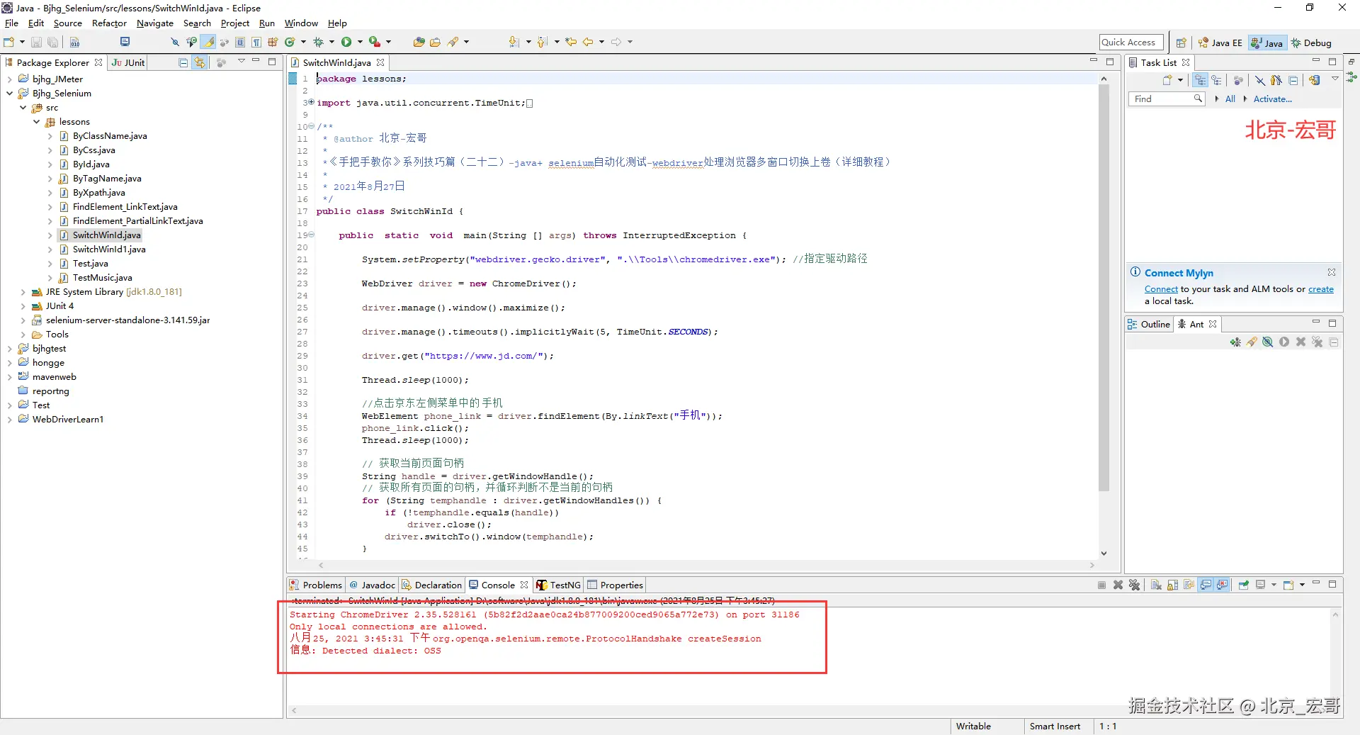Toggle Scroll Lock in Console toolbar
The width and height of the screenshot is (1360, 735).
[1172, 585]
